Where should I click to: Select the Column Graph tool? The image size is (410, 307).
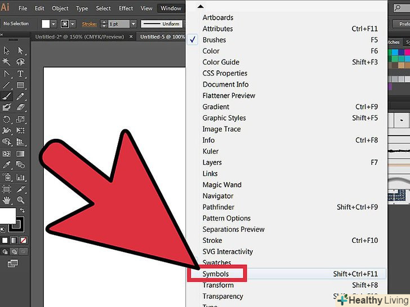pyautogui.click(x=20, y=177)
